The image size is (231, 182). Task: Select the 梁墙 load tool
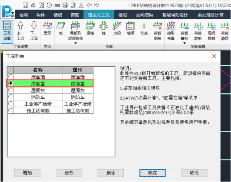tap(90, 28)
